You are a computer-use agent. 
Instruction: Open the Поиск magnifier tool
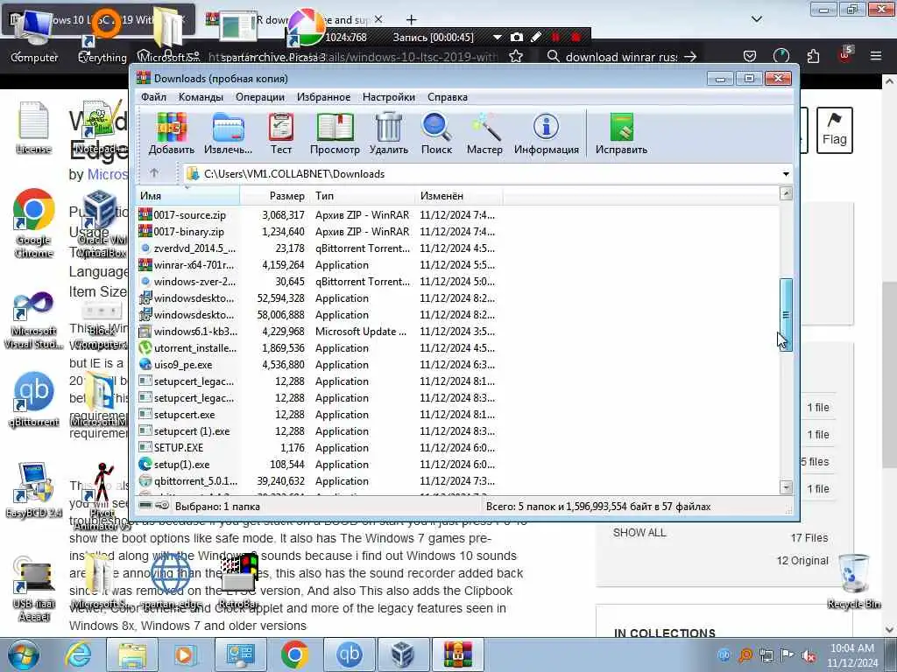pyautogui.click(x=436, y=134)
